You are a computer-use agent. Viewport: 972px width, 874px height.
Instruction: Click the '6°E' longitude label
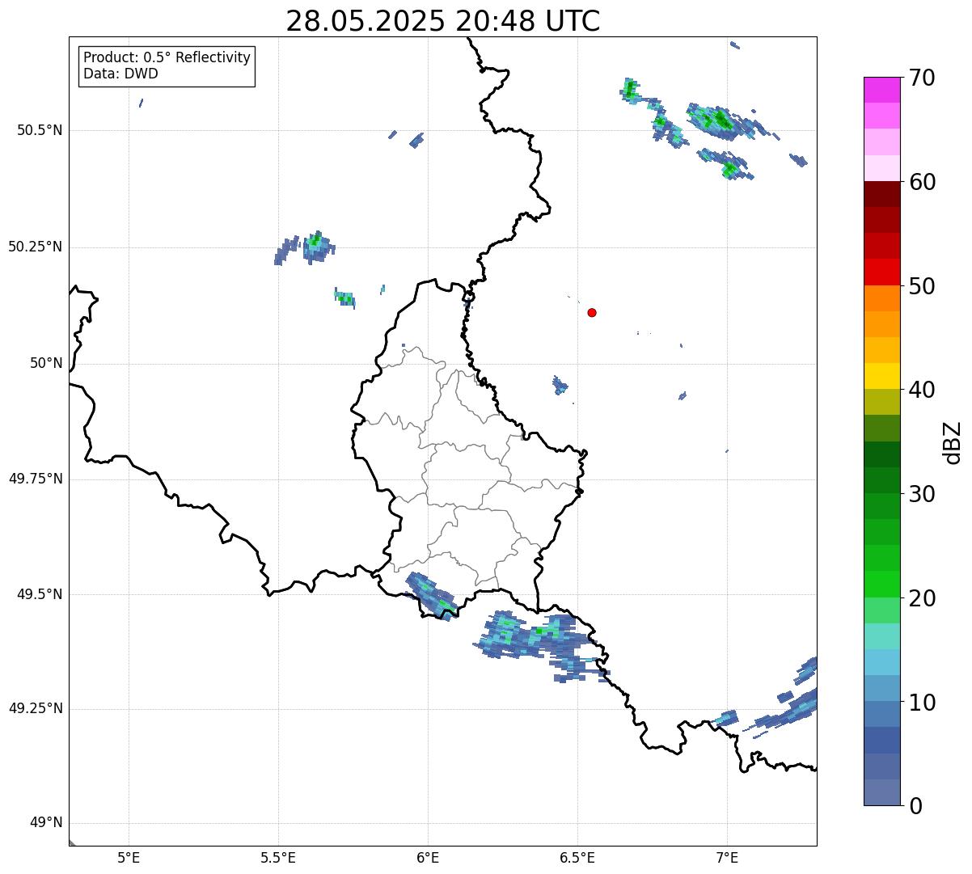[x=428, y=857]
